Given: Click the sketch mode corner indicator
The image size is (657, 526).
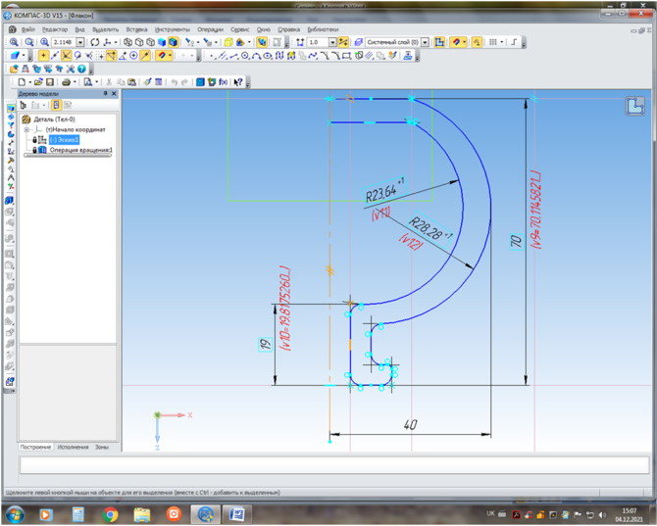Looking at the screenshot, I should click(x=635, y=106).
